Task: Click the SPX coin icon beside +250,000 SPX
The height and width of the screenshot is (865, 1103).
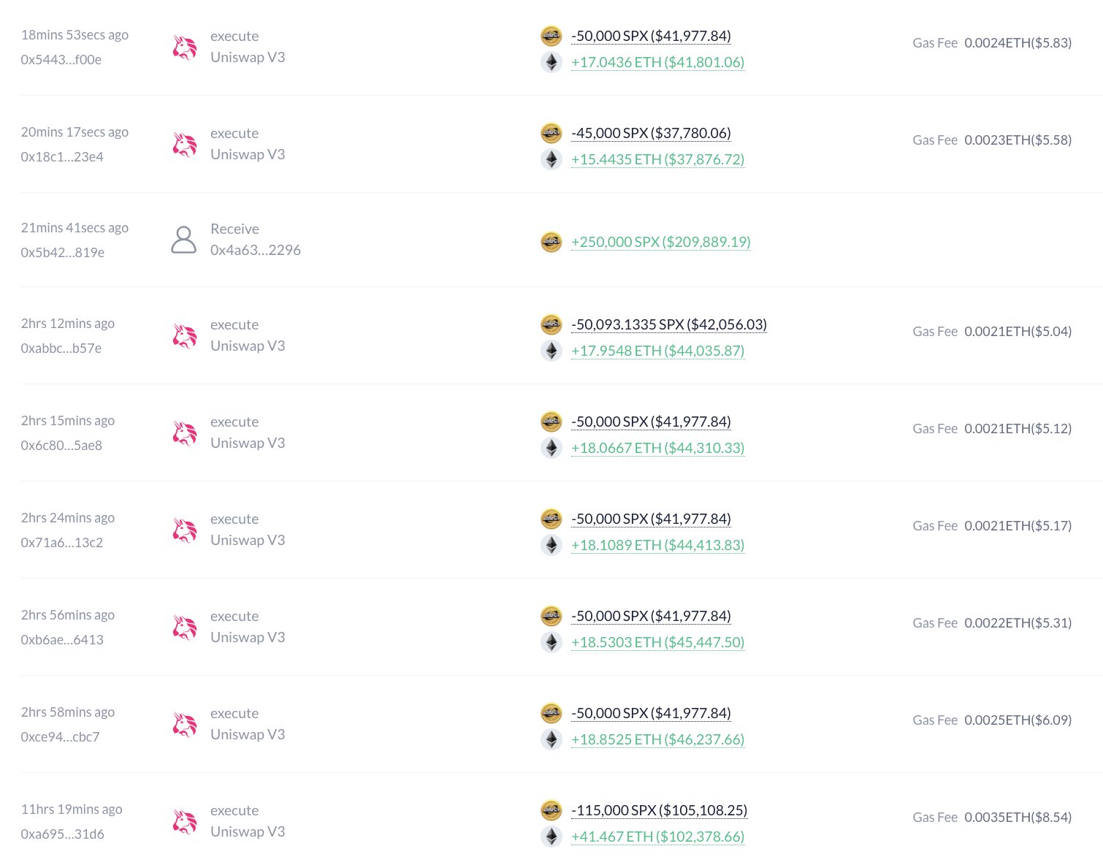Action: point(551,241)
